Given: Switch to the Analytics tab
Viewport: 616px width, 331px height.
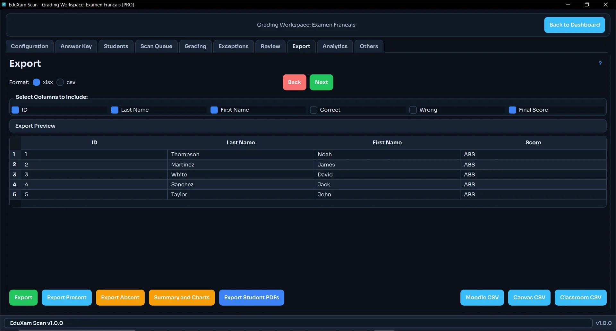Looking at the screenshot, I should [335, 46].
